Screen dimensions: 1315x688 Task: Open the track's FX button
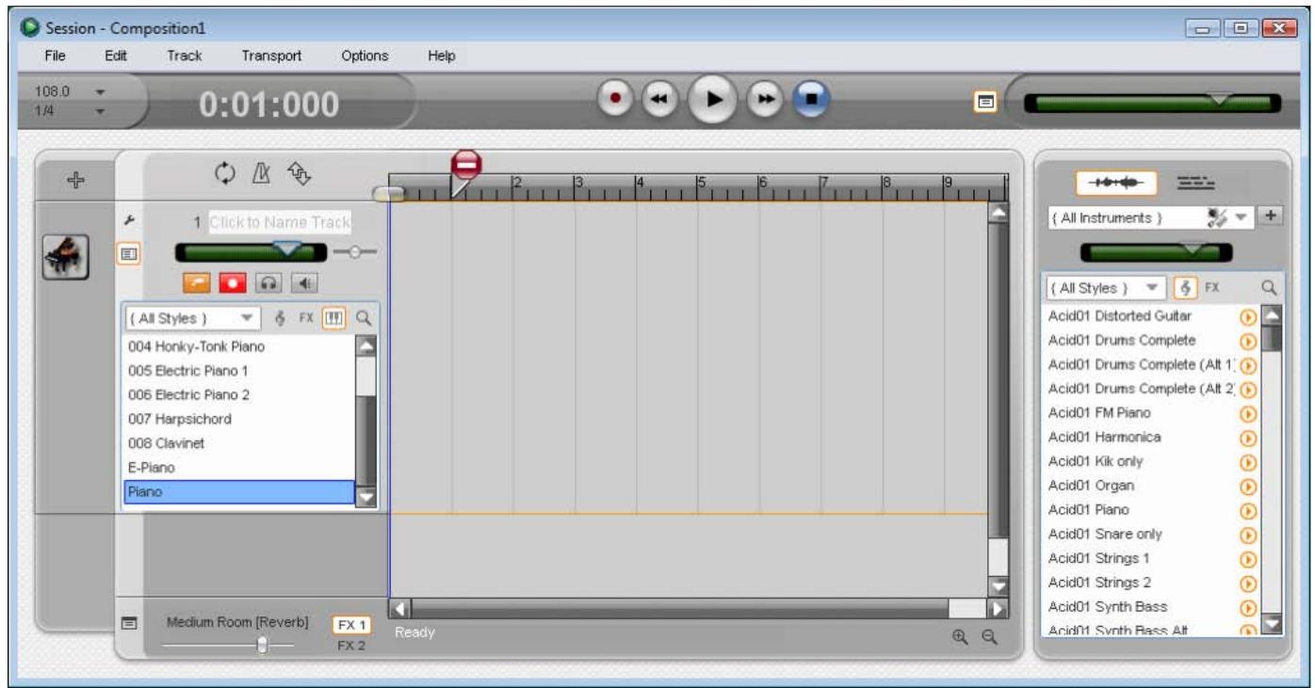306,318
